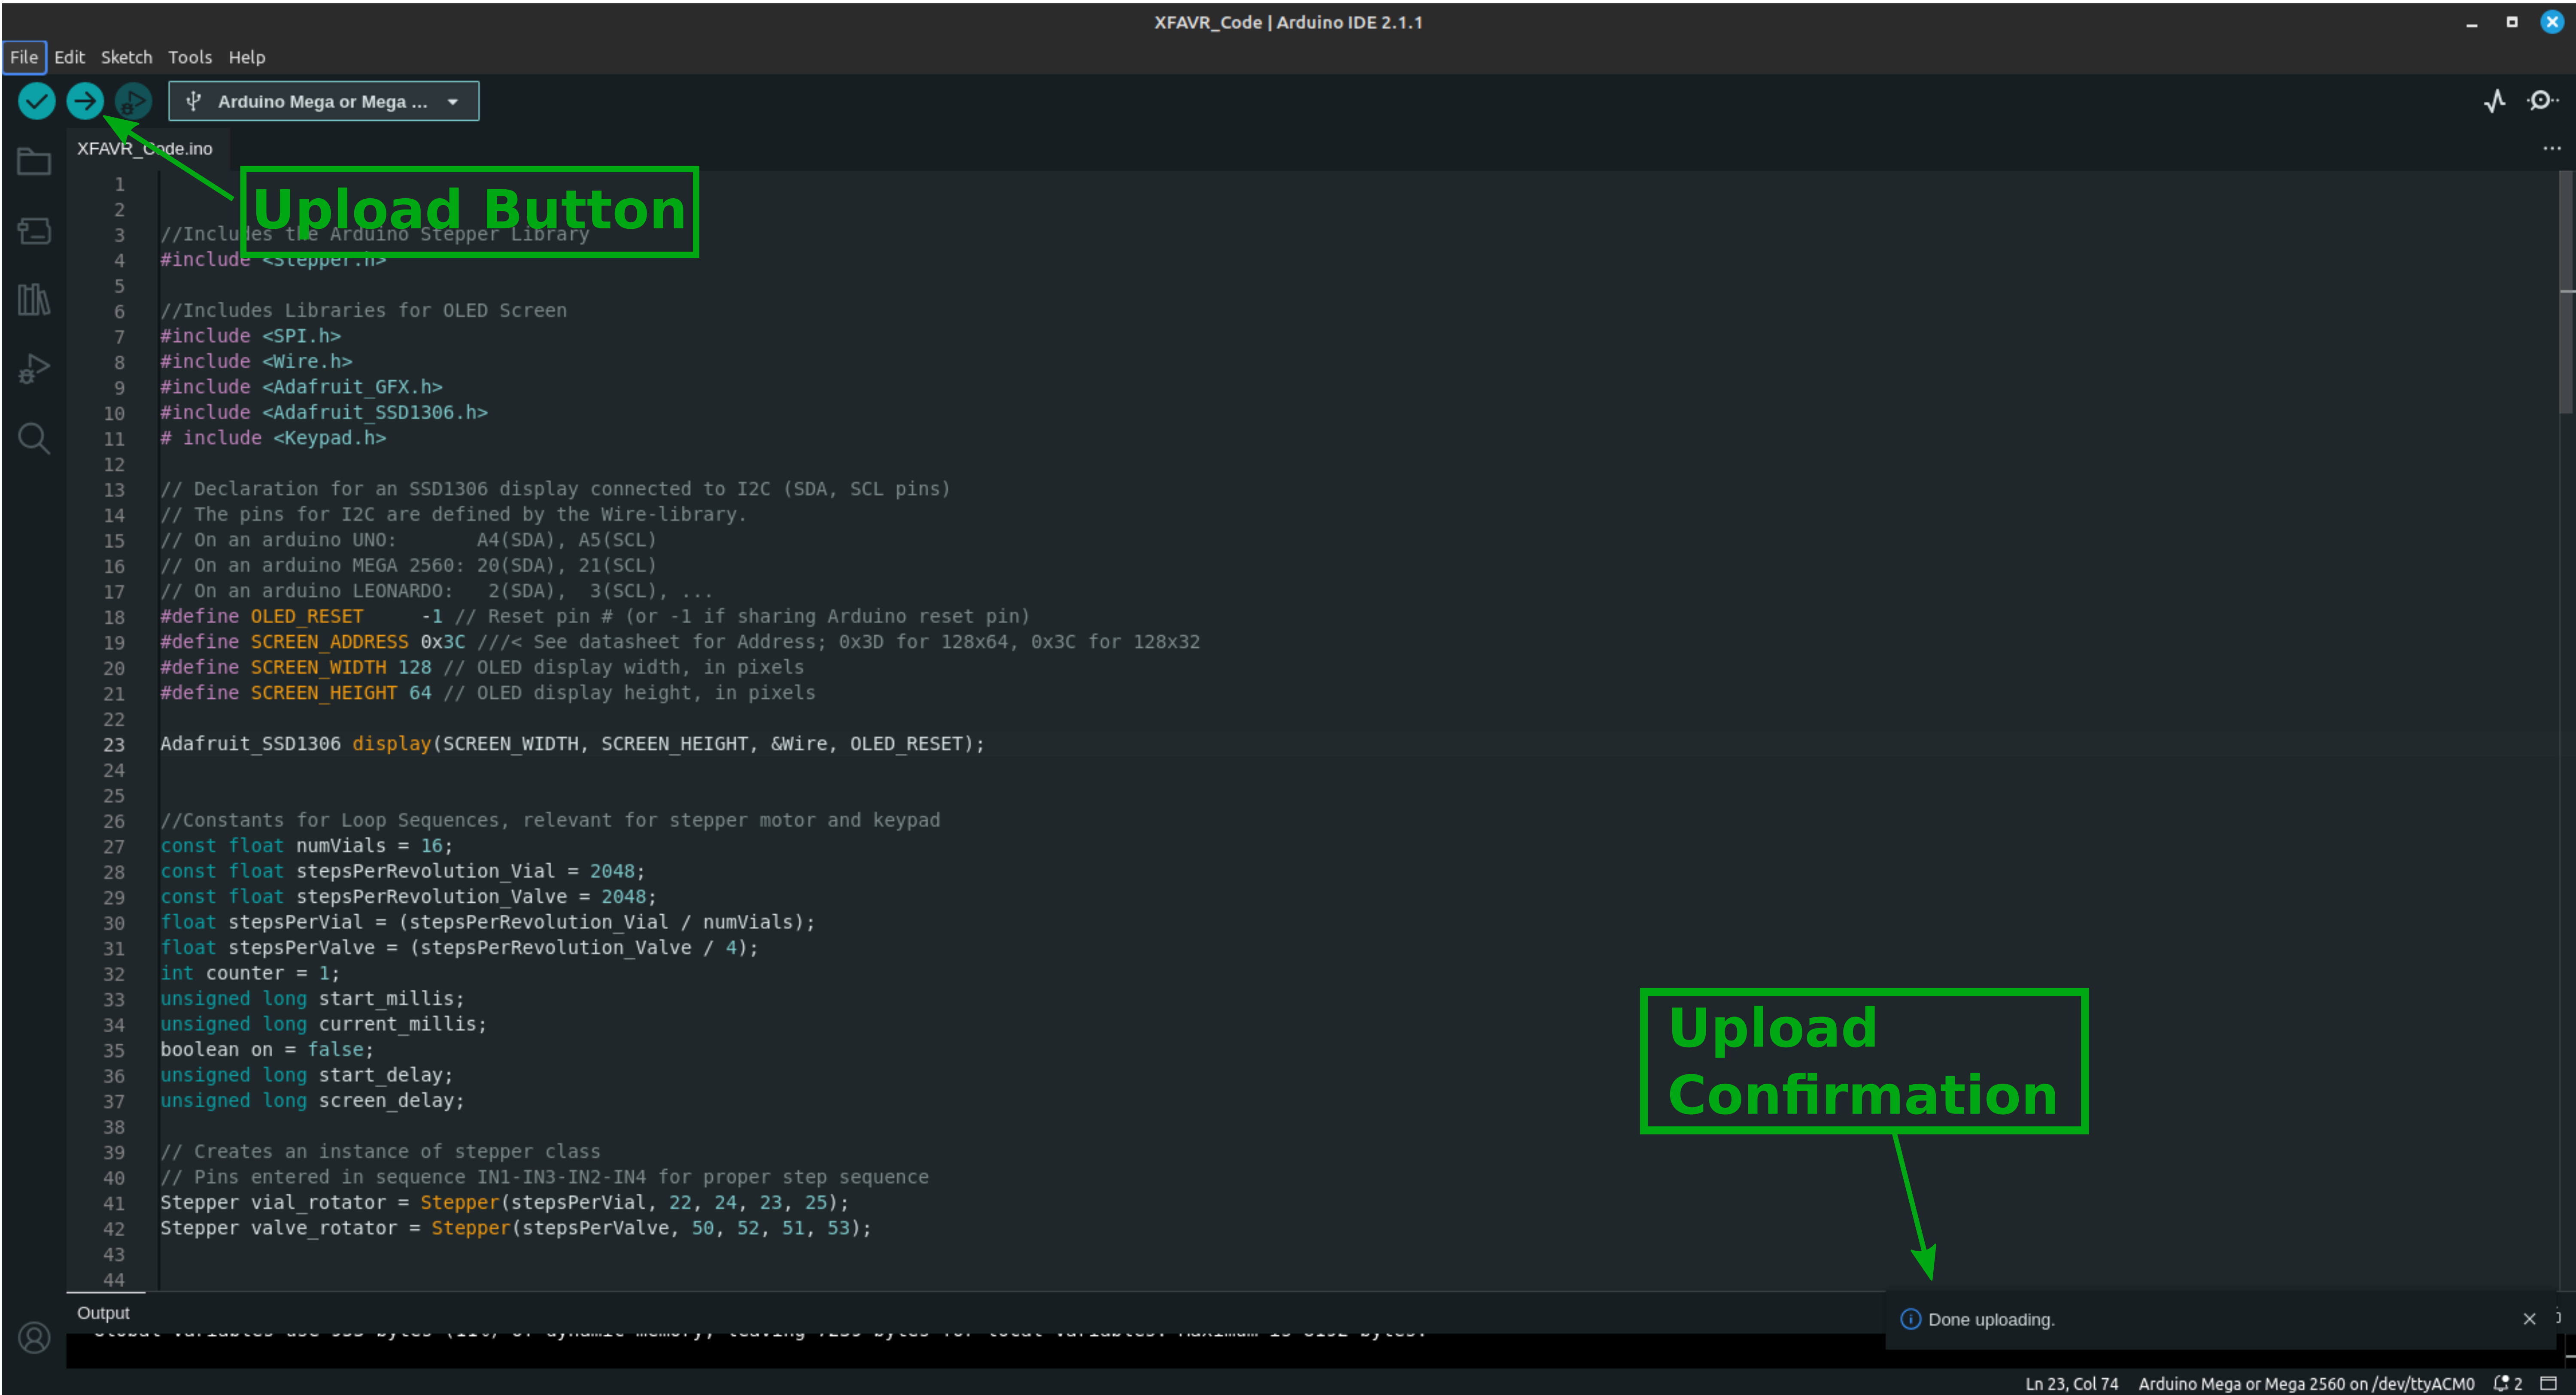
Task: Click the '// Creates an instance of stepper class' comment
Action: [380, 1152]
